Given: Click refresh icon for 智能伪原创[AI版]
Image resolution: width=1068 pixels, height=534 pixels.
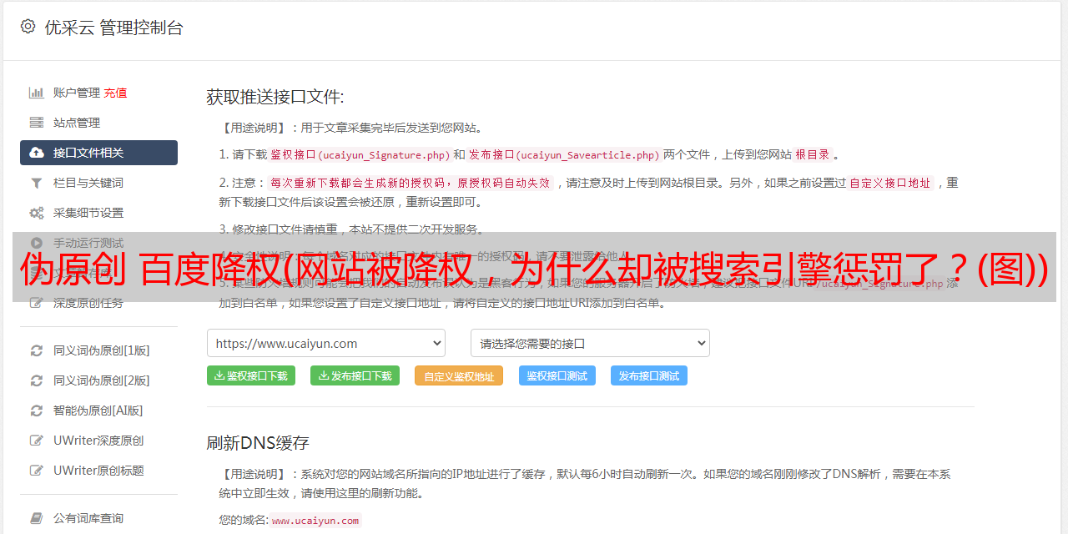Looking at the screenshot, I should (x=36, y=411).
